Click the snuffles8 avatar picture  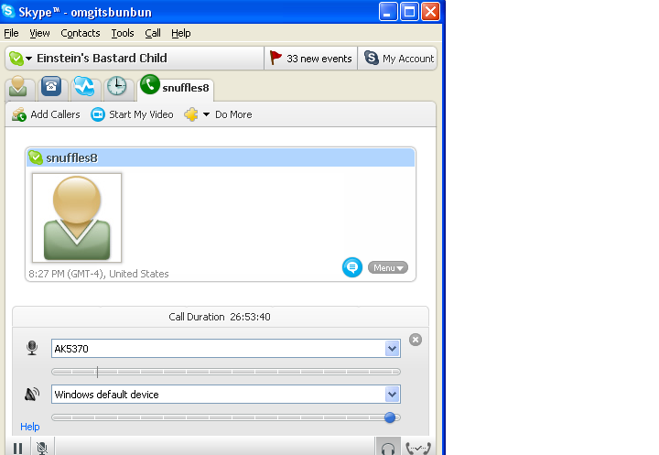(77, 218)
